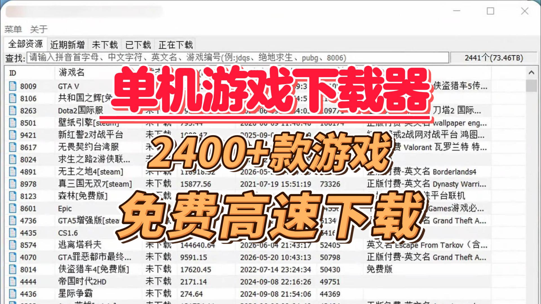
Task: Click the vertical scrollbar thumb
Action: click(531, 86)
